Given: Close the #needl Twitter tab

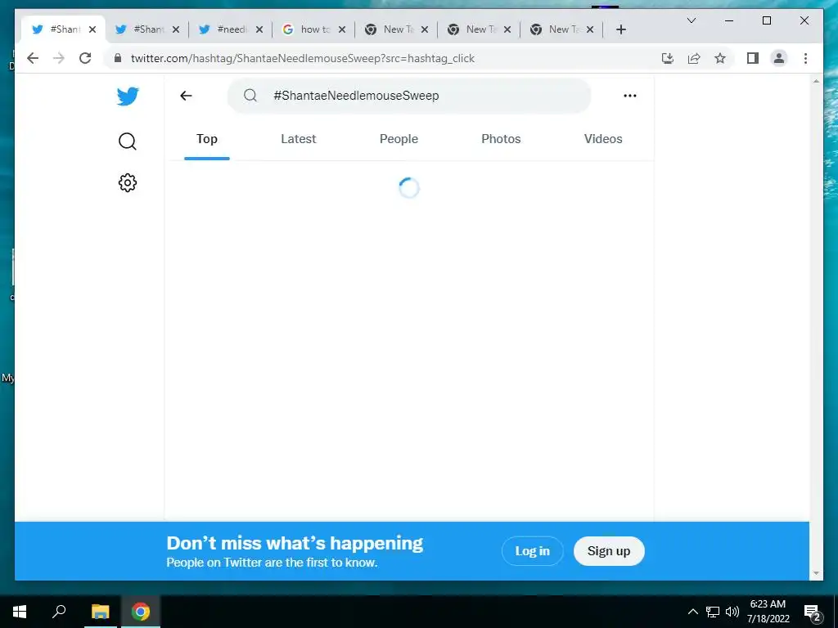Looking at the screenshot, I should tap(259, 29).
